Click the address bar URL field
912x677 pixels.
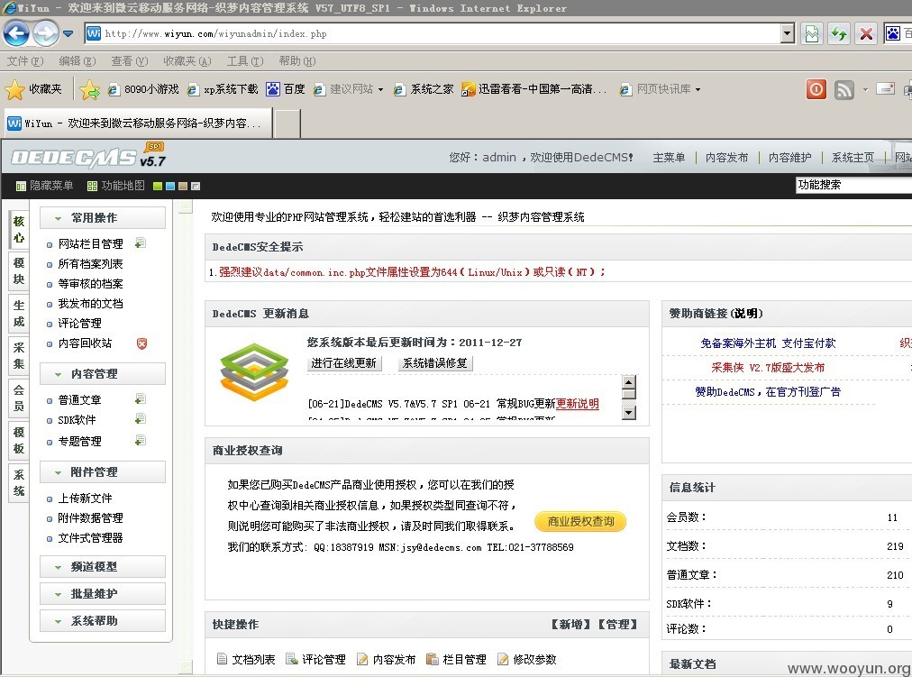click(x=433, y=33)
